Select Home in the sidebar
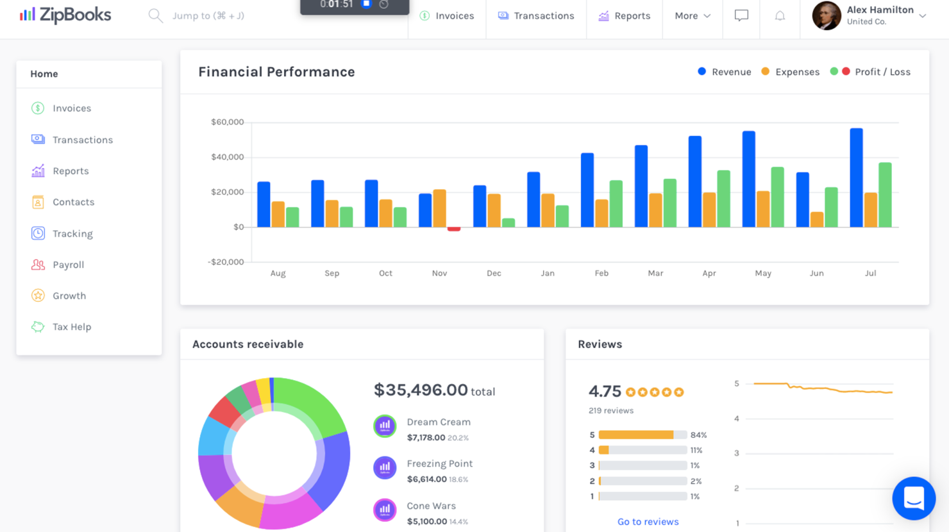Image resolution: width=949 pixels, height=532 pixels. (x=44, y=74)
